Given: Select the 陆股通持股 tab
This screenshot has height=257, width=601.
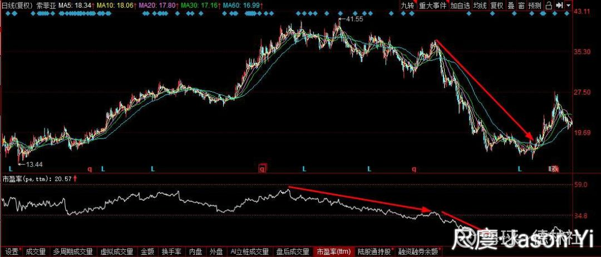Looking at the screenshot, I should coord(375,251).
